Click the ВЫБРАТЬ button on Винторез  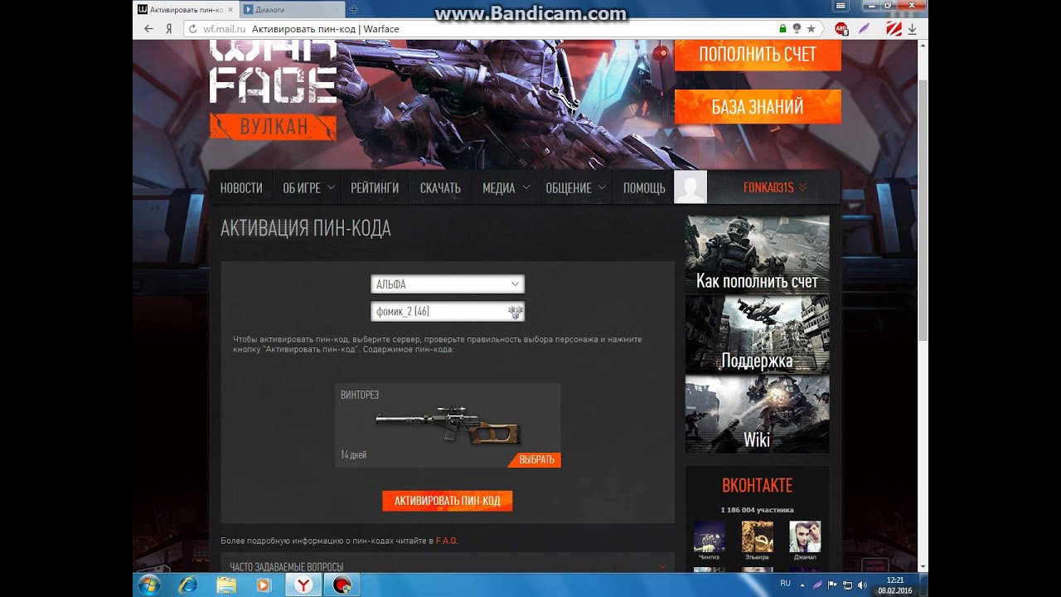point(535,459)
